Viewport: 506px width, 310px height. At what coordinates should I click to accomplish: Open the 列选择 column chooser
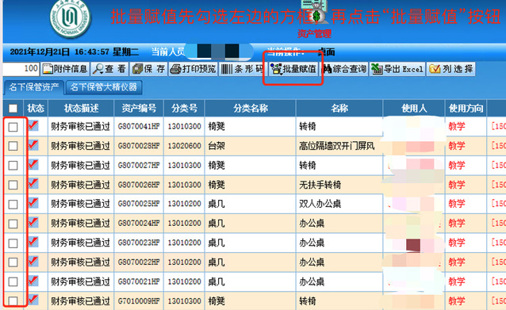click(x=450, y=69)
